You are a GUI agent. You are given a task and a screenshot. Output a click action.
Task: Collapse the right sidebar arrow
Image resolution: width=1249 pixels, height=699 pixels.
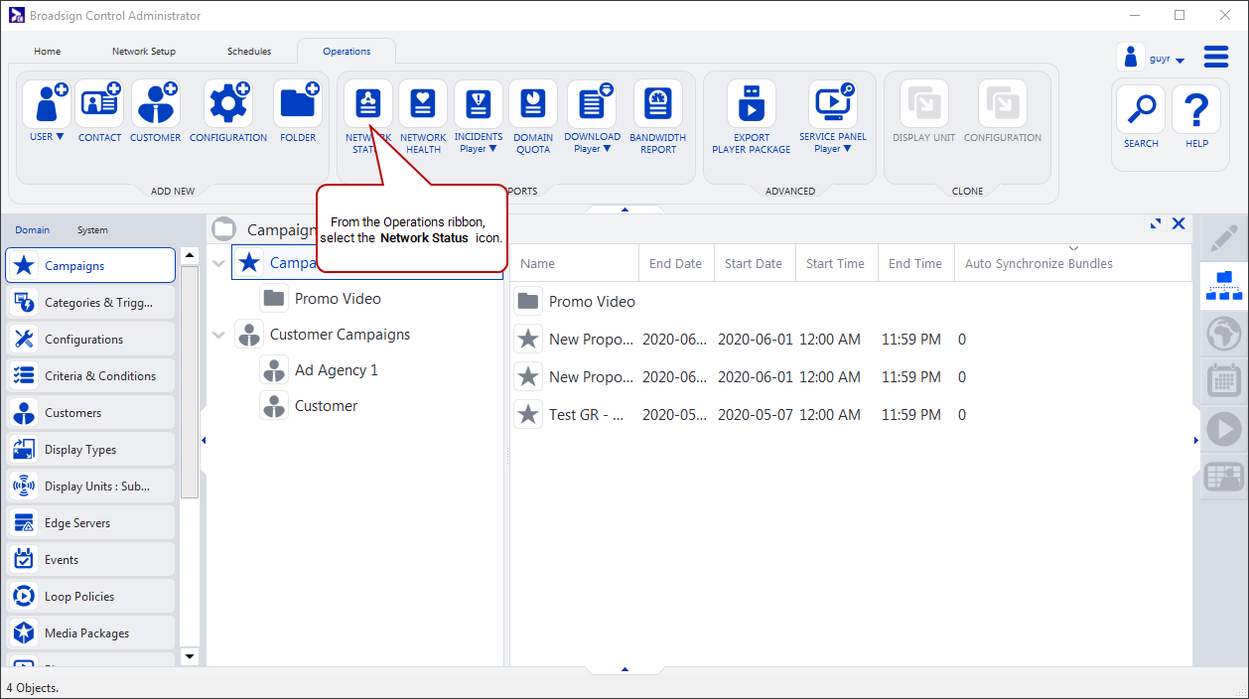point(1195,440)
